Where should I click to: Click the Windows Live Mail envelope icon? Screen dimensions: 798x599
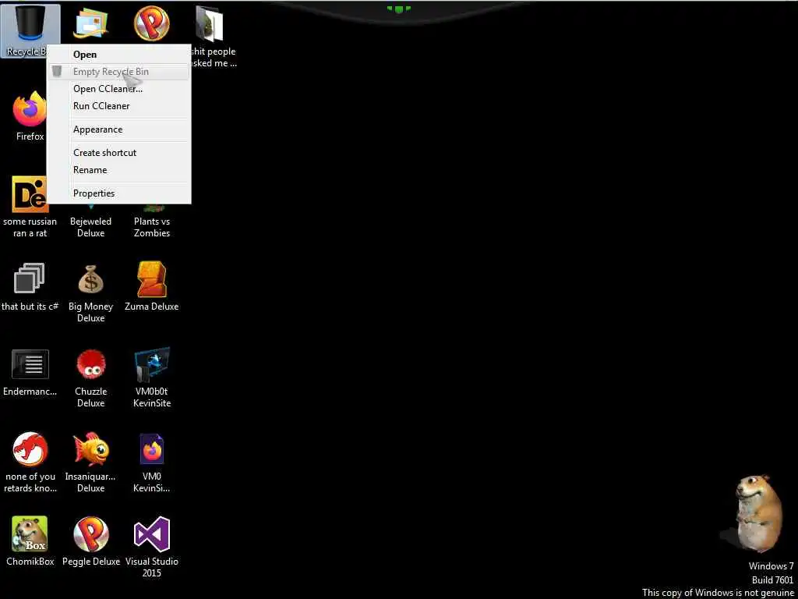click(91, 23)
